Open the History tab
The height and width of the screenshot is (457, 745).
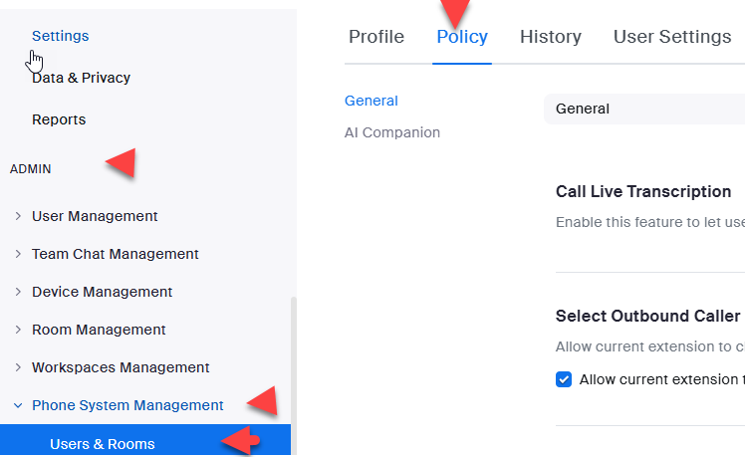click(x=551, y=37)
